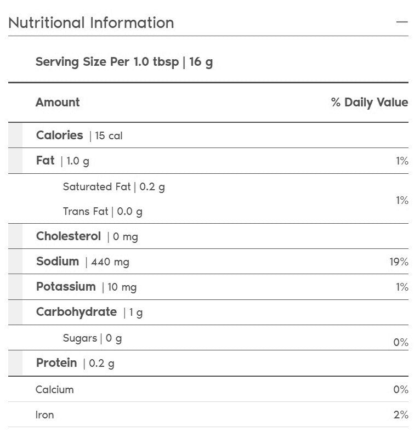Collapse the Nutritional Information section with the minus icon

click(402, 22)
